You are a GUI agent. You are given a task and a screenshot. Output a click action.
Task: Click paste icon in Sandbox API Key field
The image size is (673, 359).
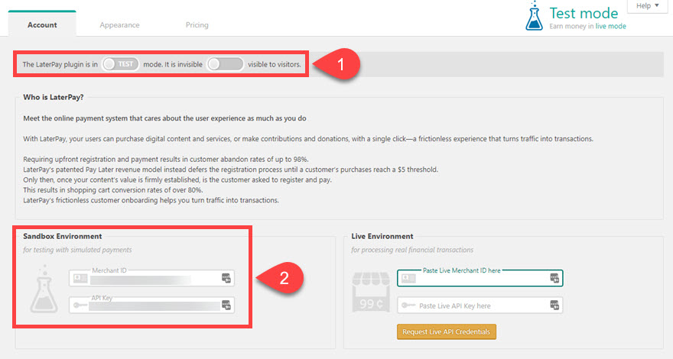pyautogui.click(x=226, y=305)
